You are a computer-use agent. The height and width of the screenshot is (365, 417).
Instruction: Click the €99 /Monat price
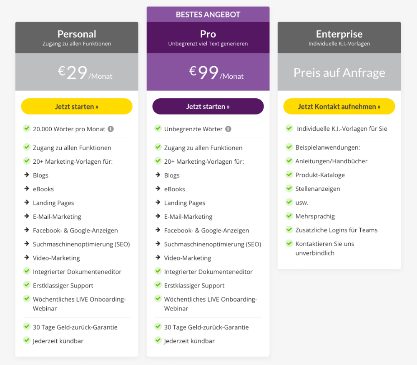point(216,72)
